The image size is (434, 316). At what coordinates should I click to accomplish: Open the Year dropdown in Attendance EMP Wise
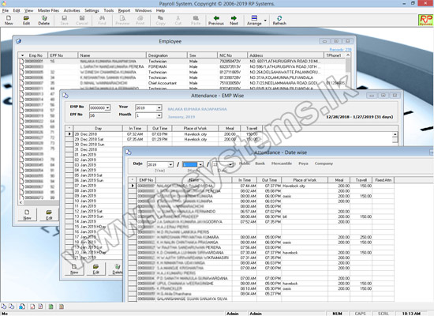click(159, 107)
